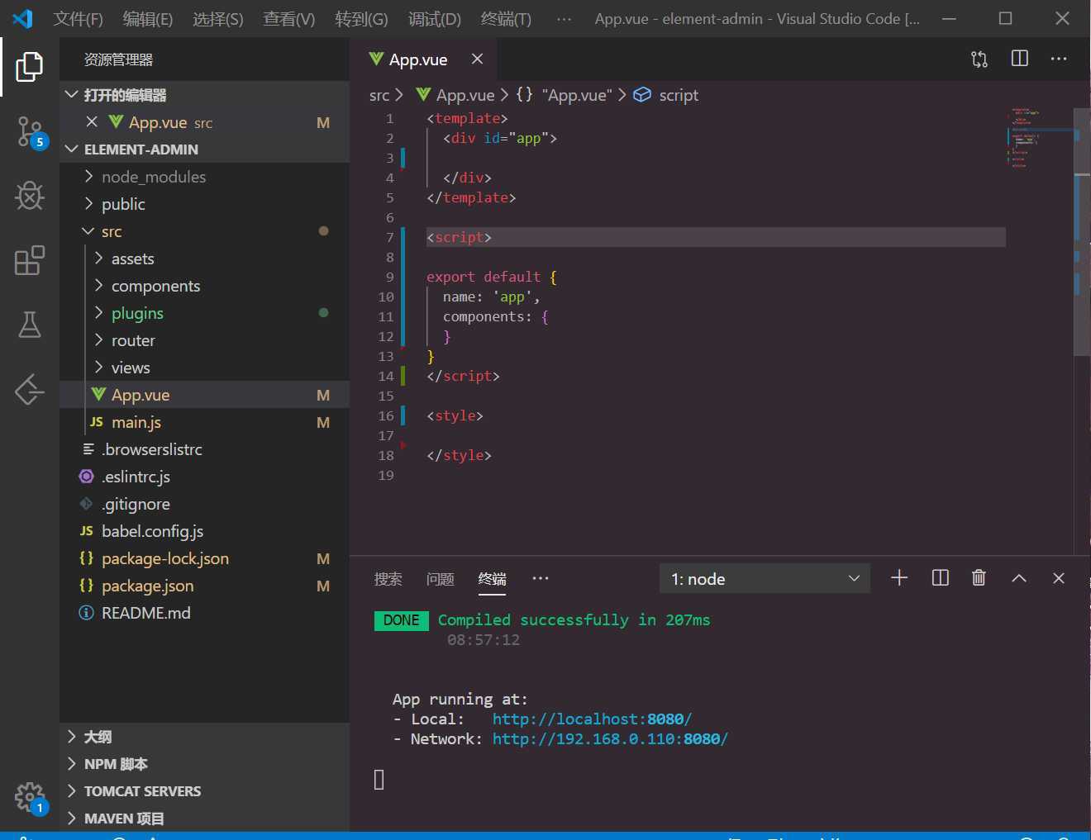Collapse the ELEMENT-ADMIN folder section

[72, 149]
